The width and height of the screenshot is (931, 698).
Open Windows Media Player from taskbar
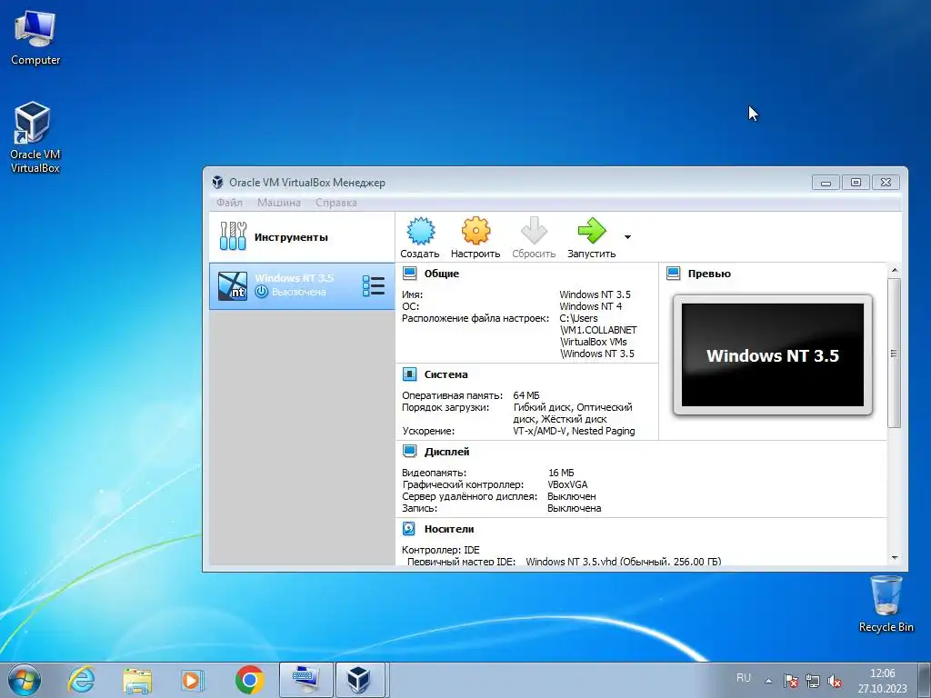coord(192,680)
